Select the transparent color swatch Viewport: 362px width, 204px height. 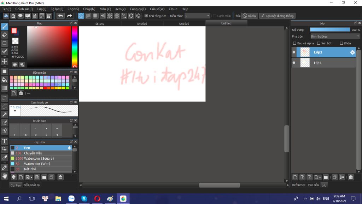coord(15,41)
